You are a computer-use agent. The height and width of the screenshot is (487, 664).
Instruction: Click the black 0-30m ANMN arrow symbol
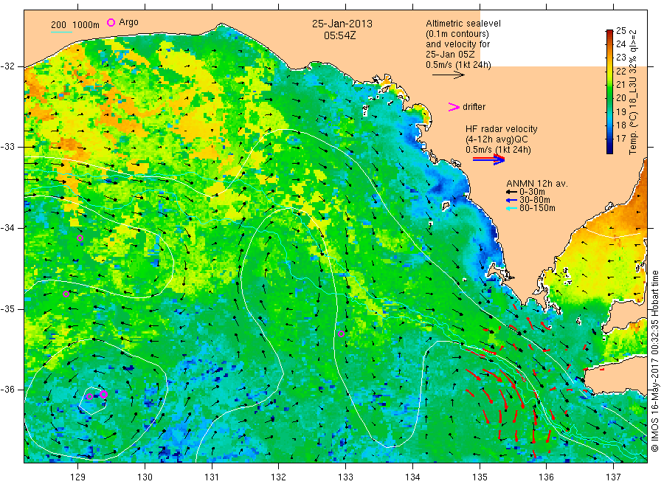click(x=511, y=193)
